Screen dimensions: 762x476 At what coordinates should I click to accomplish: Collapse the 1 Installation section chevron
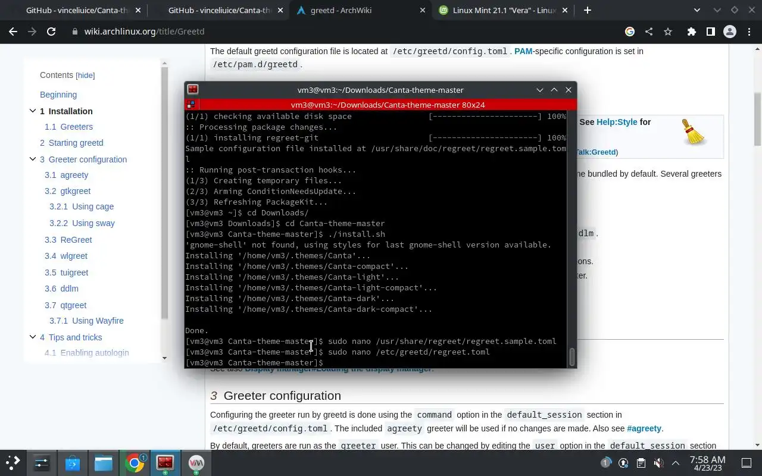coord(33,111)
